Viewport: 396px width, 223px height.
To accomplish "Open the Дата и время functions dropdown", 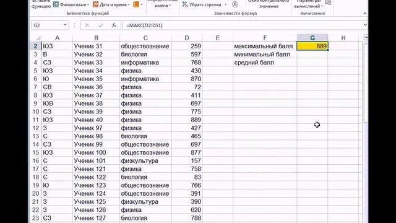I will (x=111, y=4).
